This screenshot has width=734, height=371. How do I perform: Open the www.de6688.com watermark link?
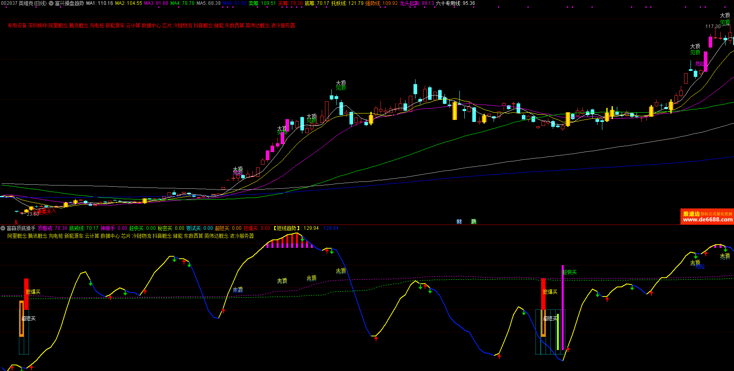[707, 220]
